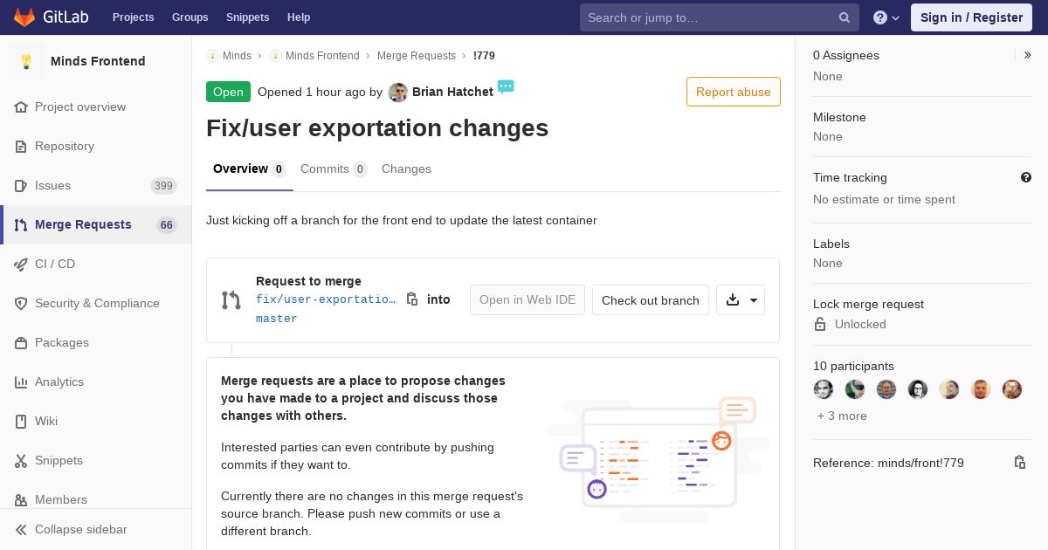Screen dimensions: 1048x550
Task: Click the Minds Frontend project title
Action: 98,61
